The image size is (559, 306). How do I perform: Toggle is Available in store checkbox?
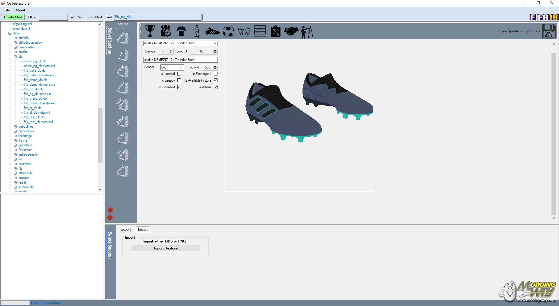click(x=215, y=80)
